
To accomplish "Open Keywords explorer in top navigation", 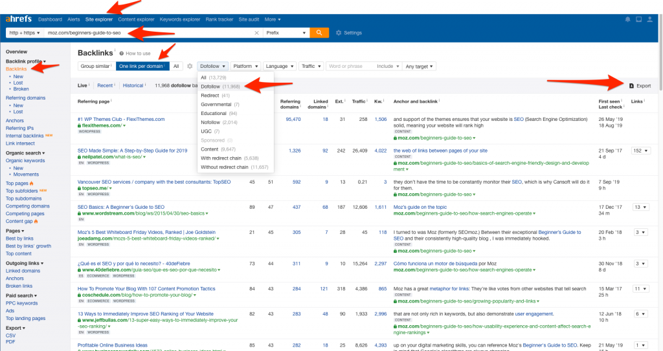I will [x=180, y=19].
